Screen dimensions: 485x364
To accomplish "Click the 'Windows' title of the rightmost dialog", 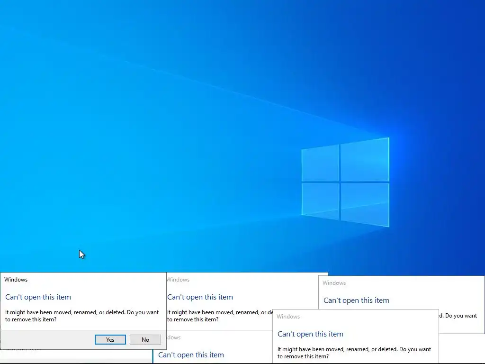I will 334,283.
